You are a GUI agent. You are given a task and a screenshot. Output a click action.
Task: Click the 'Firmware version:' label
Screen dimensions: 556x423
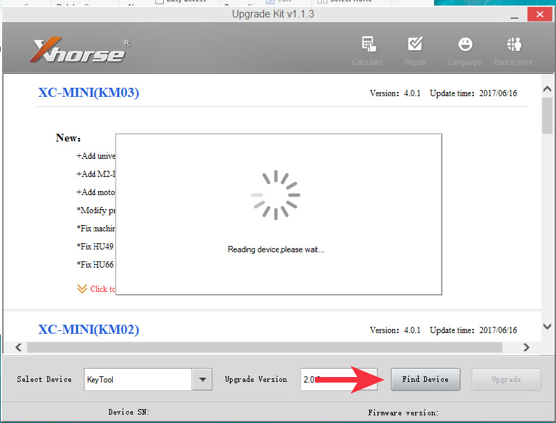[403, 413]
